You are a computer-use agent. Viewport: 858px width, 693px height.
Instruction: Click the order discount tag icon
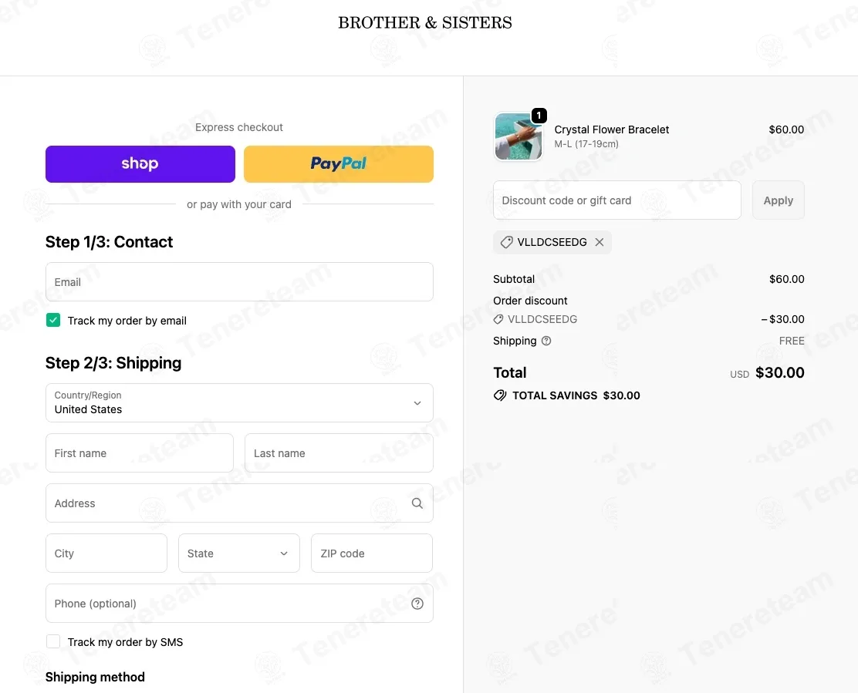coord(498,319)
